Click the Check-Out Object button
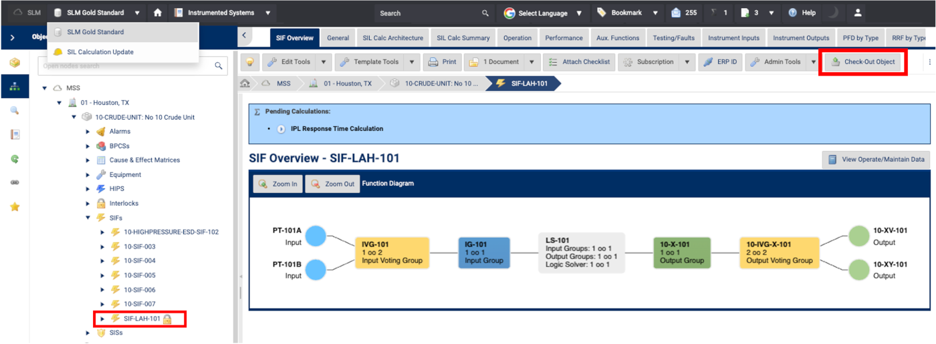Viewport: 936px width, 344px height. click(x=863, y=62)
